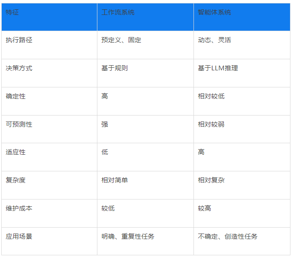This screenshot has height=260, width=293.
Task: Click the 强 cell
Action: [145, 129]
